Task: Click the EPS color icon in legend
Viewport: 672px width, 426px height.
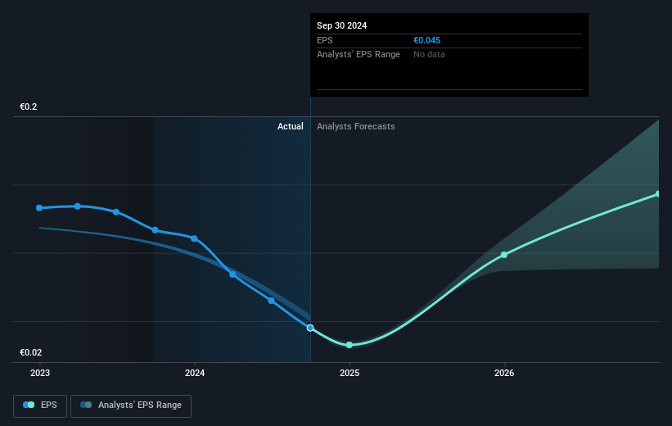Action: point(29,405)
